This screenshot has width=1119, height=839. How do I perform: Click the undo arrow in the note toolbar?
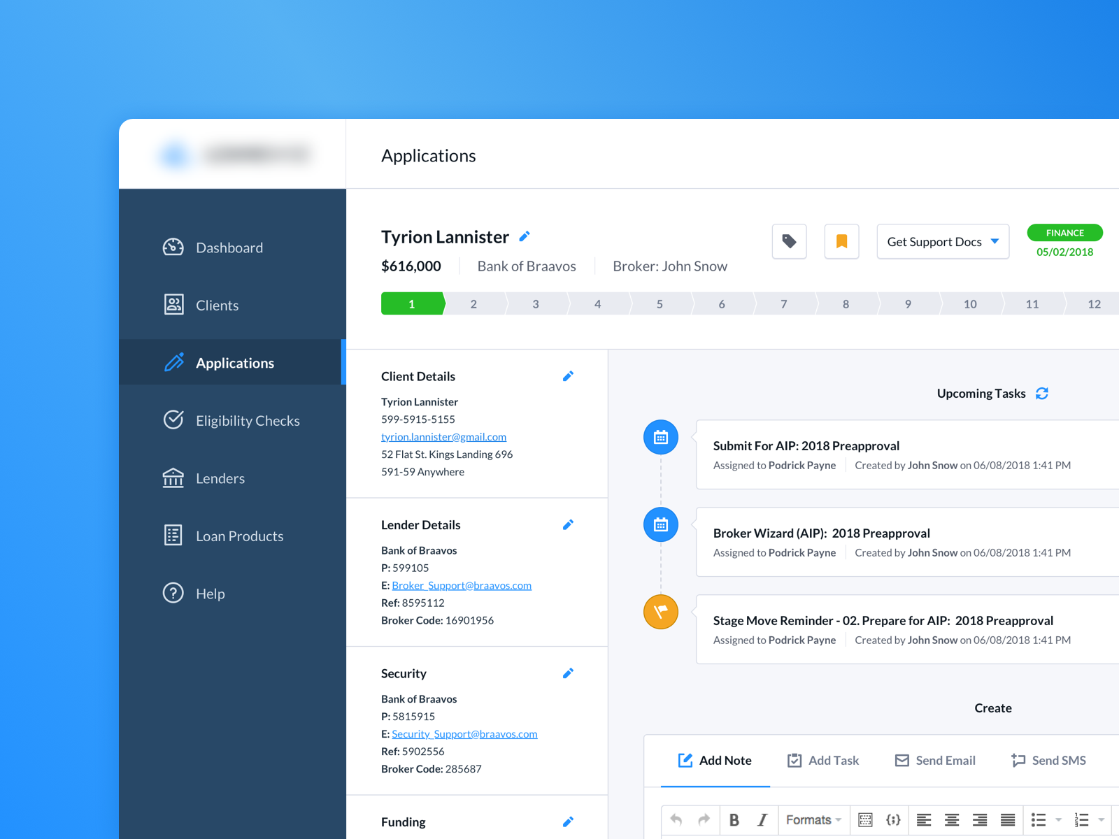(x=675, y=819)
